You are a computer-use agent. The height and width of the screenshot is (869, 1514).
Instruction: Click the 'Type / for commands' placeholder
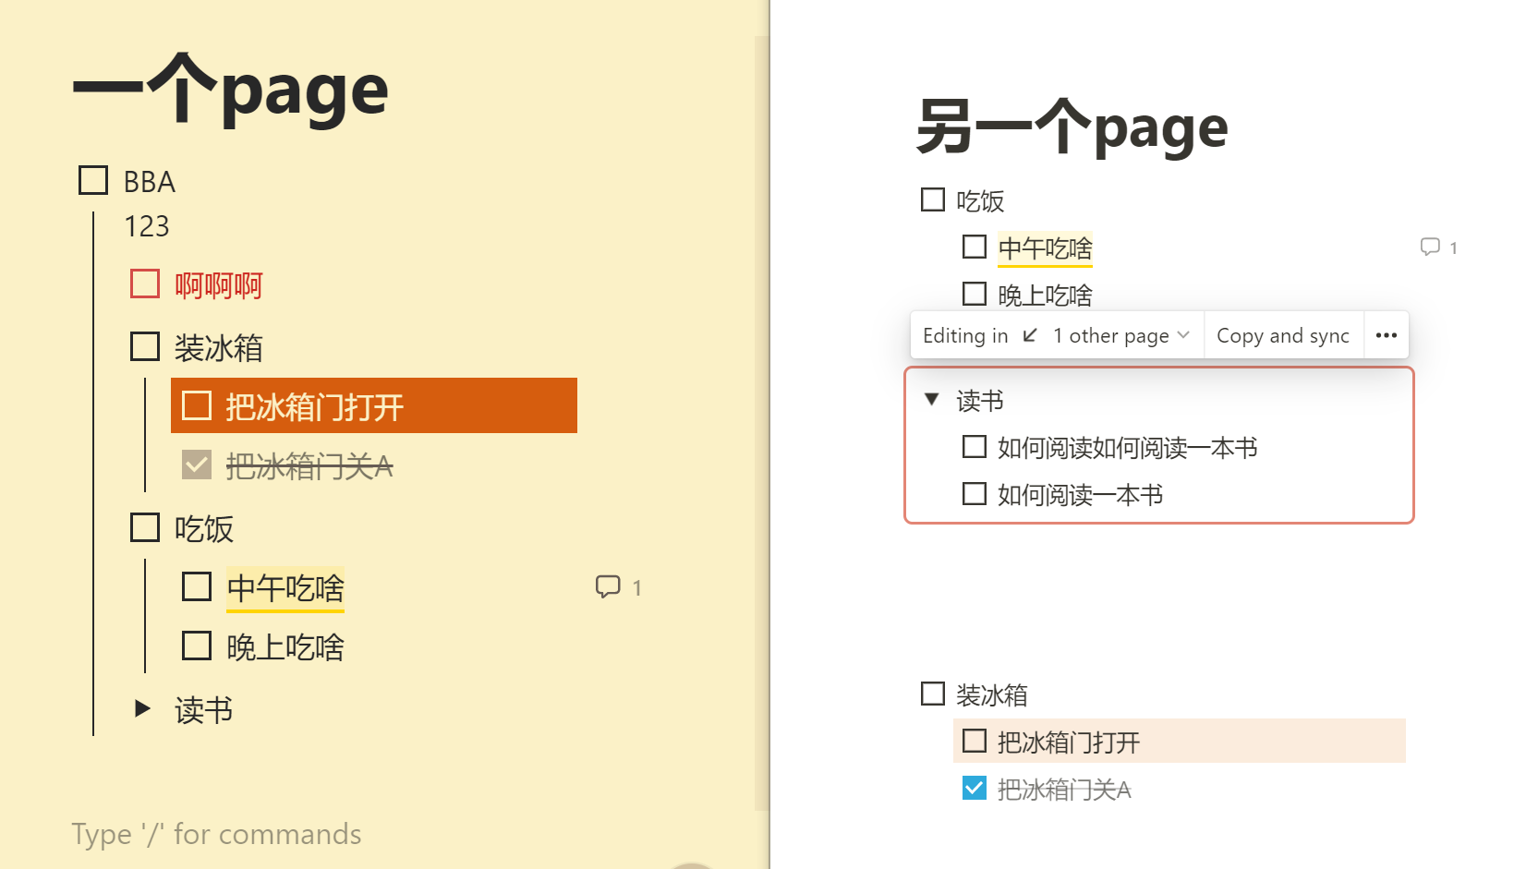[x=217, y=834]
